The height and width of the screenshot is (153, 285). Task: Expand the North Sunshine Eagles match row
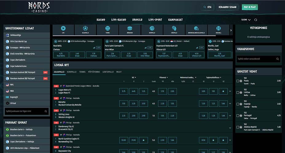[230, 140]
